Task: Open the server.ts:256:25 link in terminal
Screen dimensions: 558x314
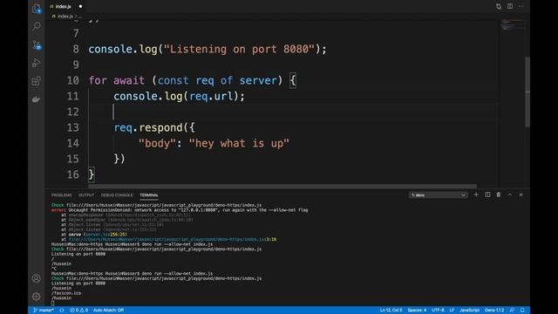Action: (105, 235)
